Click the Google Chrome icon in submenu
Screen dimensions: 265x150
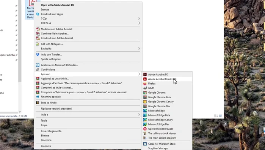145,93
